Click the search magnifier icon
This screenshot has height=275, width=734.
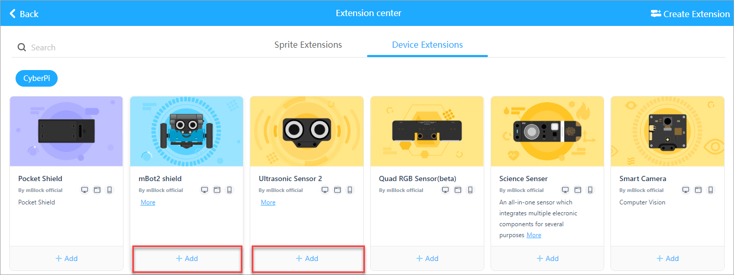click(x=22, y=47)
